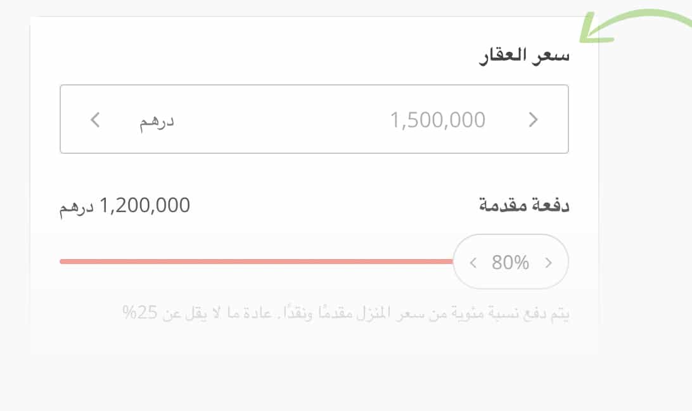Select the 1,200,000 down payment amount

[145, 206]
